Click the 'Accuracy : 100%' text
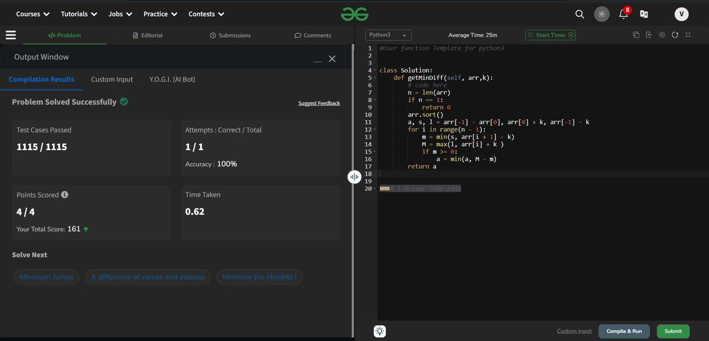The image size is (709, 341). (x=212, y=164)
